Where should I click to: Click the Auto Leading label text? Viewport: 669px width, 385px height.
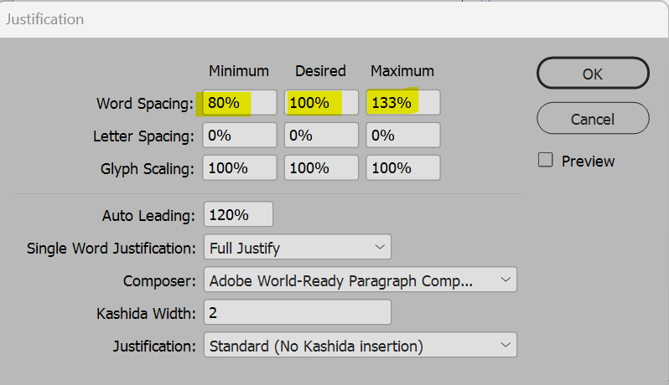pyautogui.click(x=148, y=215)
